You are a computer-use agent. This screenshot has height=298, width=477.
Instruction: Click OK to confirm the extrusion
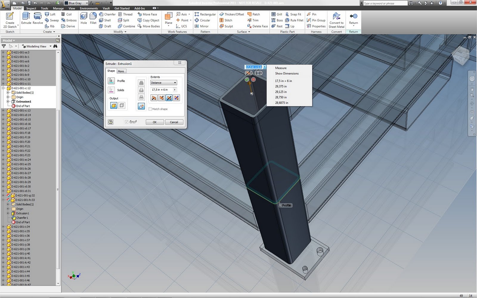(x=154, y=122)
